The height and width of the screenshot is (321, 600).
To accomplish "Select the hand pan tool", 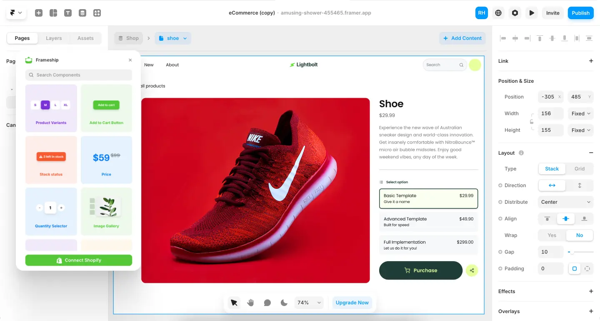I will pyautogui.click(x=250, y=303).
